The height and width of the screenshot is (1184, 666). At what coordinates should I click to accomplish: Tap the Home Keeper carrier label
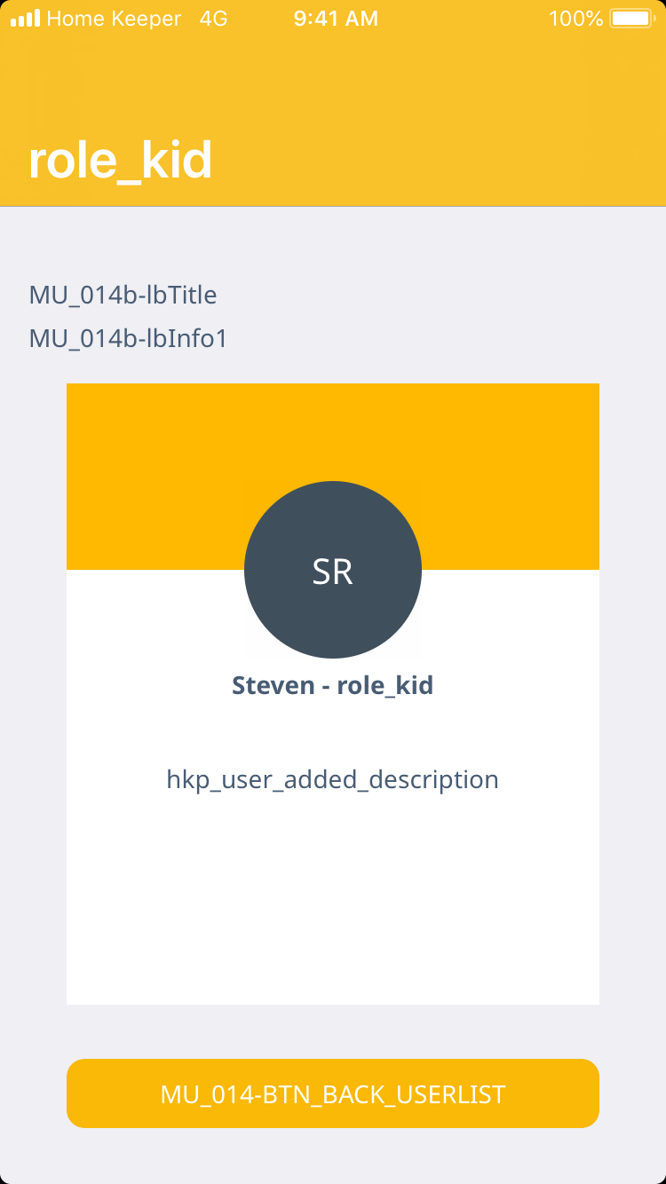click(114, 18)
